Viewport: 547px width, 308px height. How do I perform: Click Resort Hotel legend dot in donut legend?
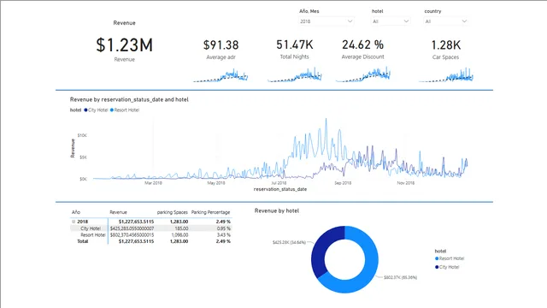click(437, 258)
